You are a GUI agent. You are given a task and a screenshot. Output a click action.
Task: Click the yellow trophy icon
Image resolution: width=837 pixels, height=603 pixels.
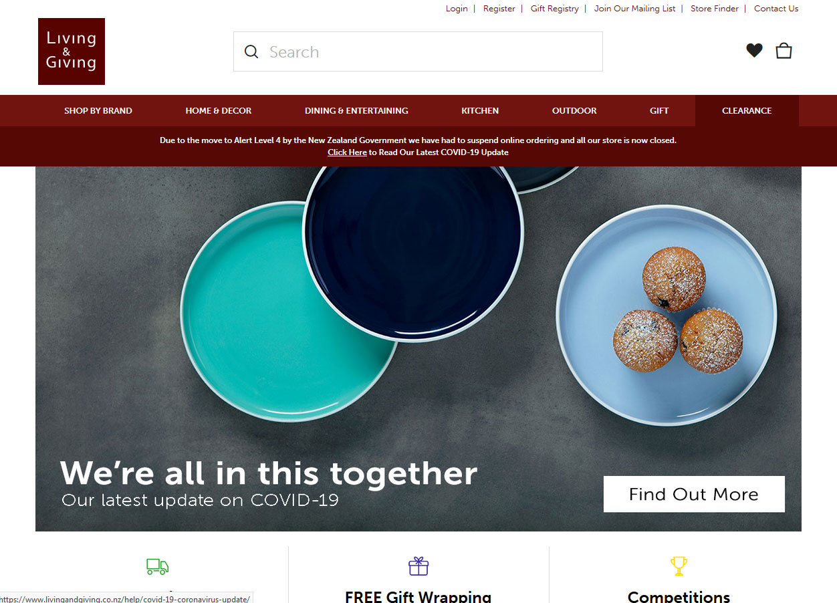pyautogui.click(x=679, y=566)
